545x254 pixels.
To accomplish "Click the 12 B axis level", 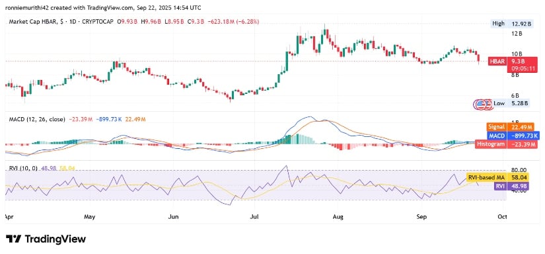I will (x=517, y=34).
